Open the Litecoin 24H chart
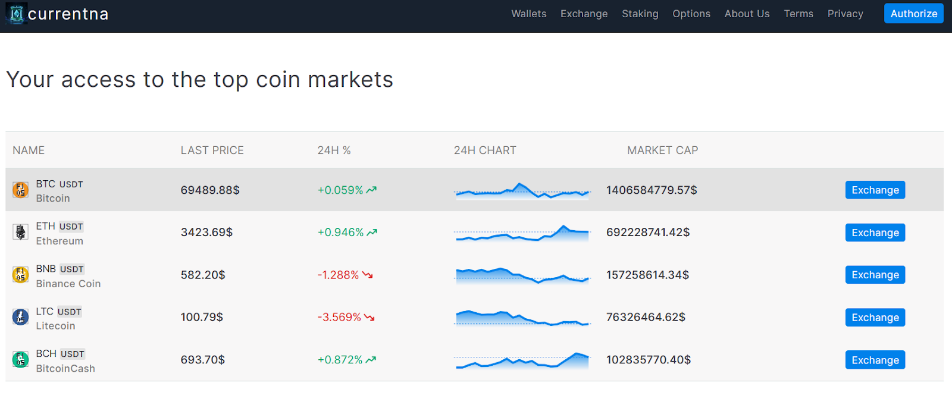This screenshot has width=952, height=408. click(522, 318)
